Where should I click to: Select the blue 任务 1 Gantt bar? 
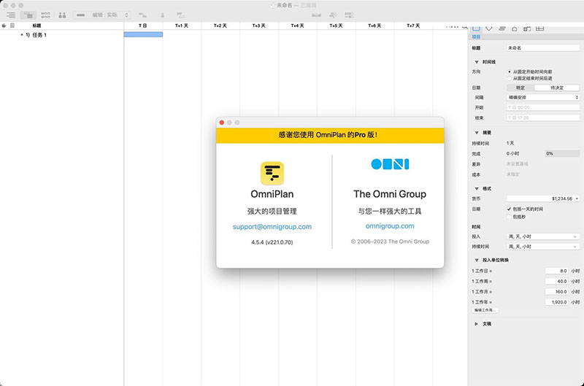click(143, 34)
